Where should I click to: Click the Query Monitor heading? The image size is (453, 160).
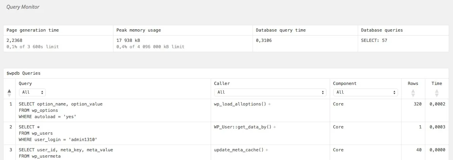pyautogui.click(x=23, y=7)
